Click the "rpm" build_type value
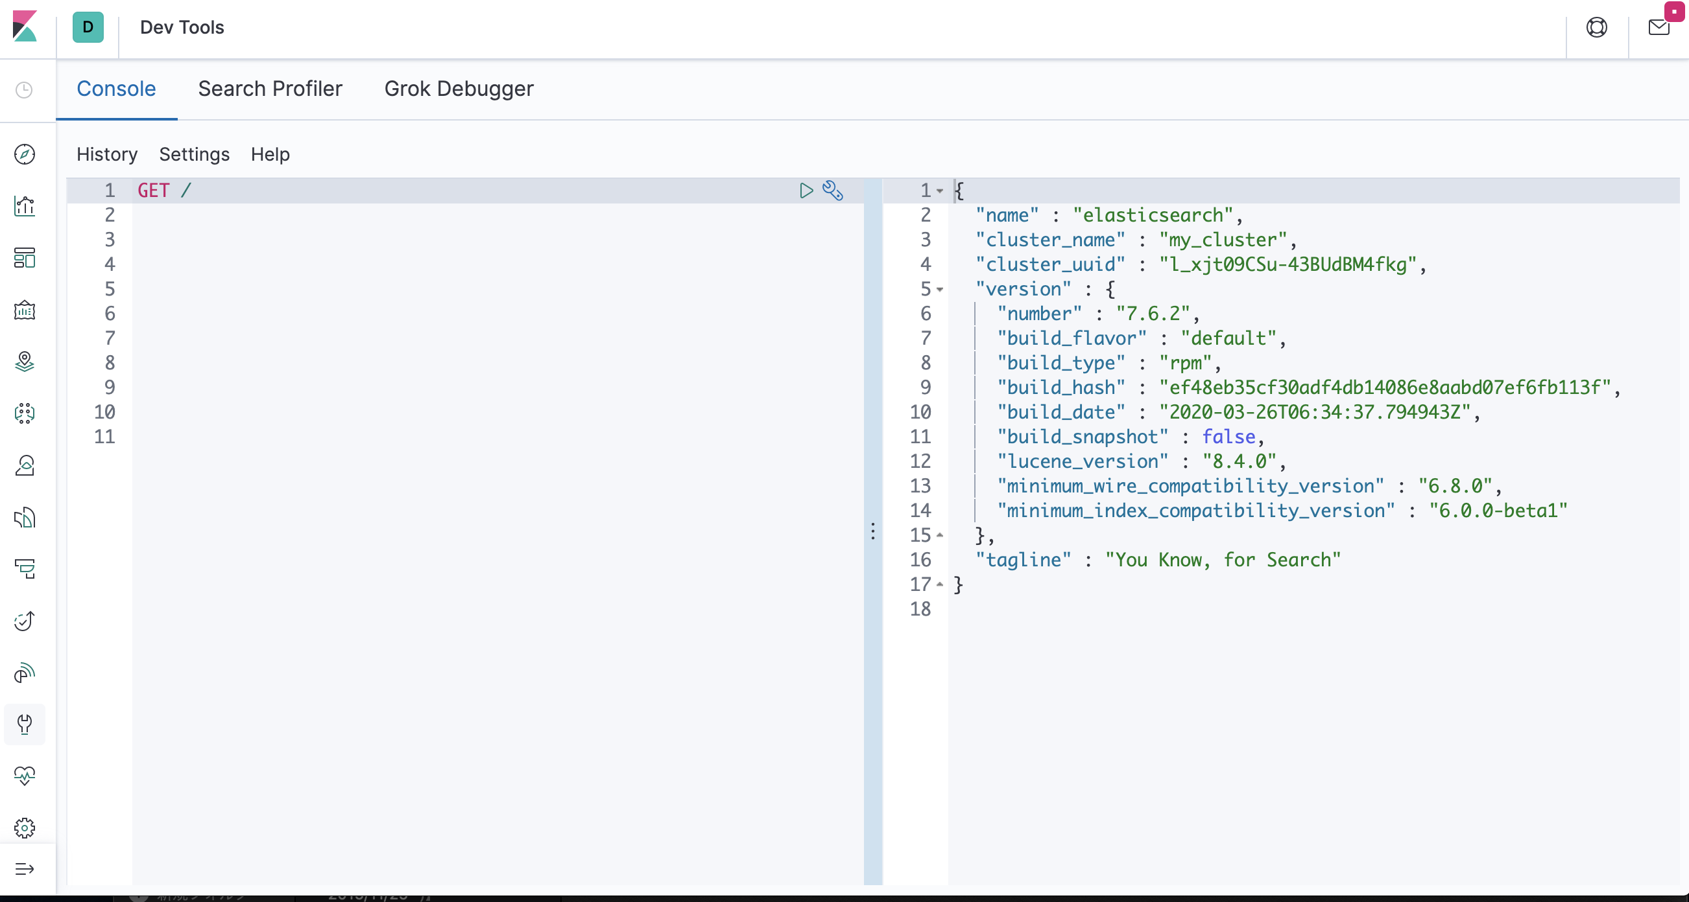 coord(1186,363)
